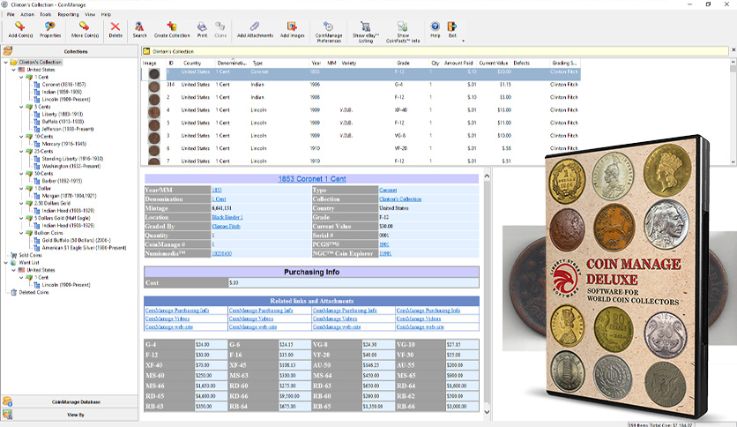Click the View By panel icon
This screenshot has width=737, height=427.
8,415
